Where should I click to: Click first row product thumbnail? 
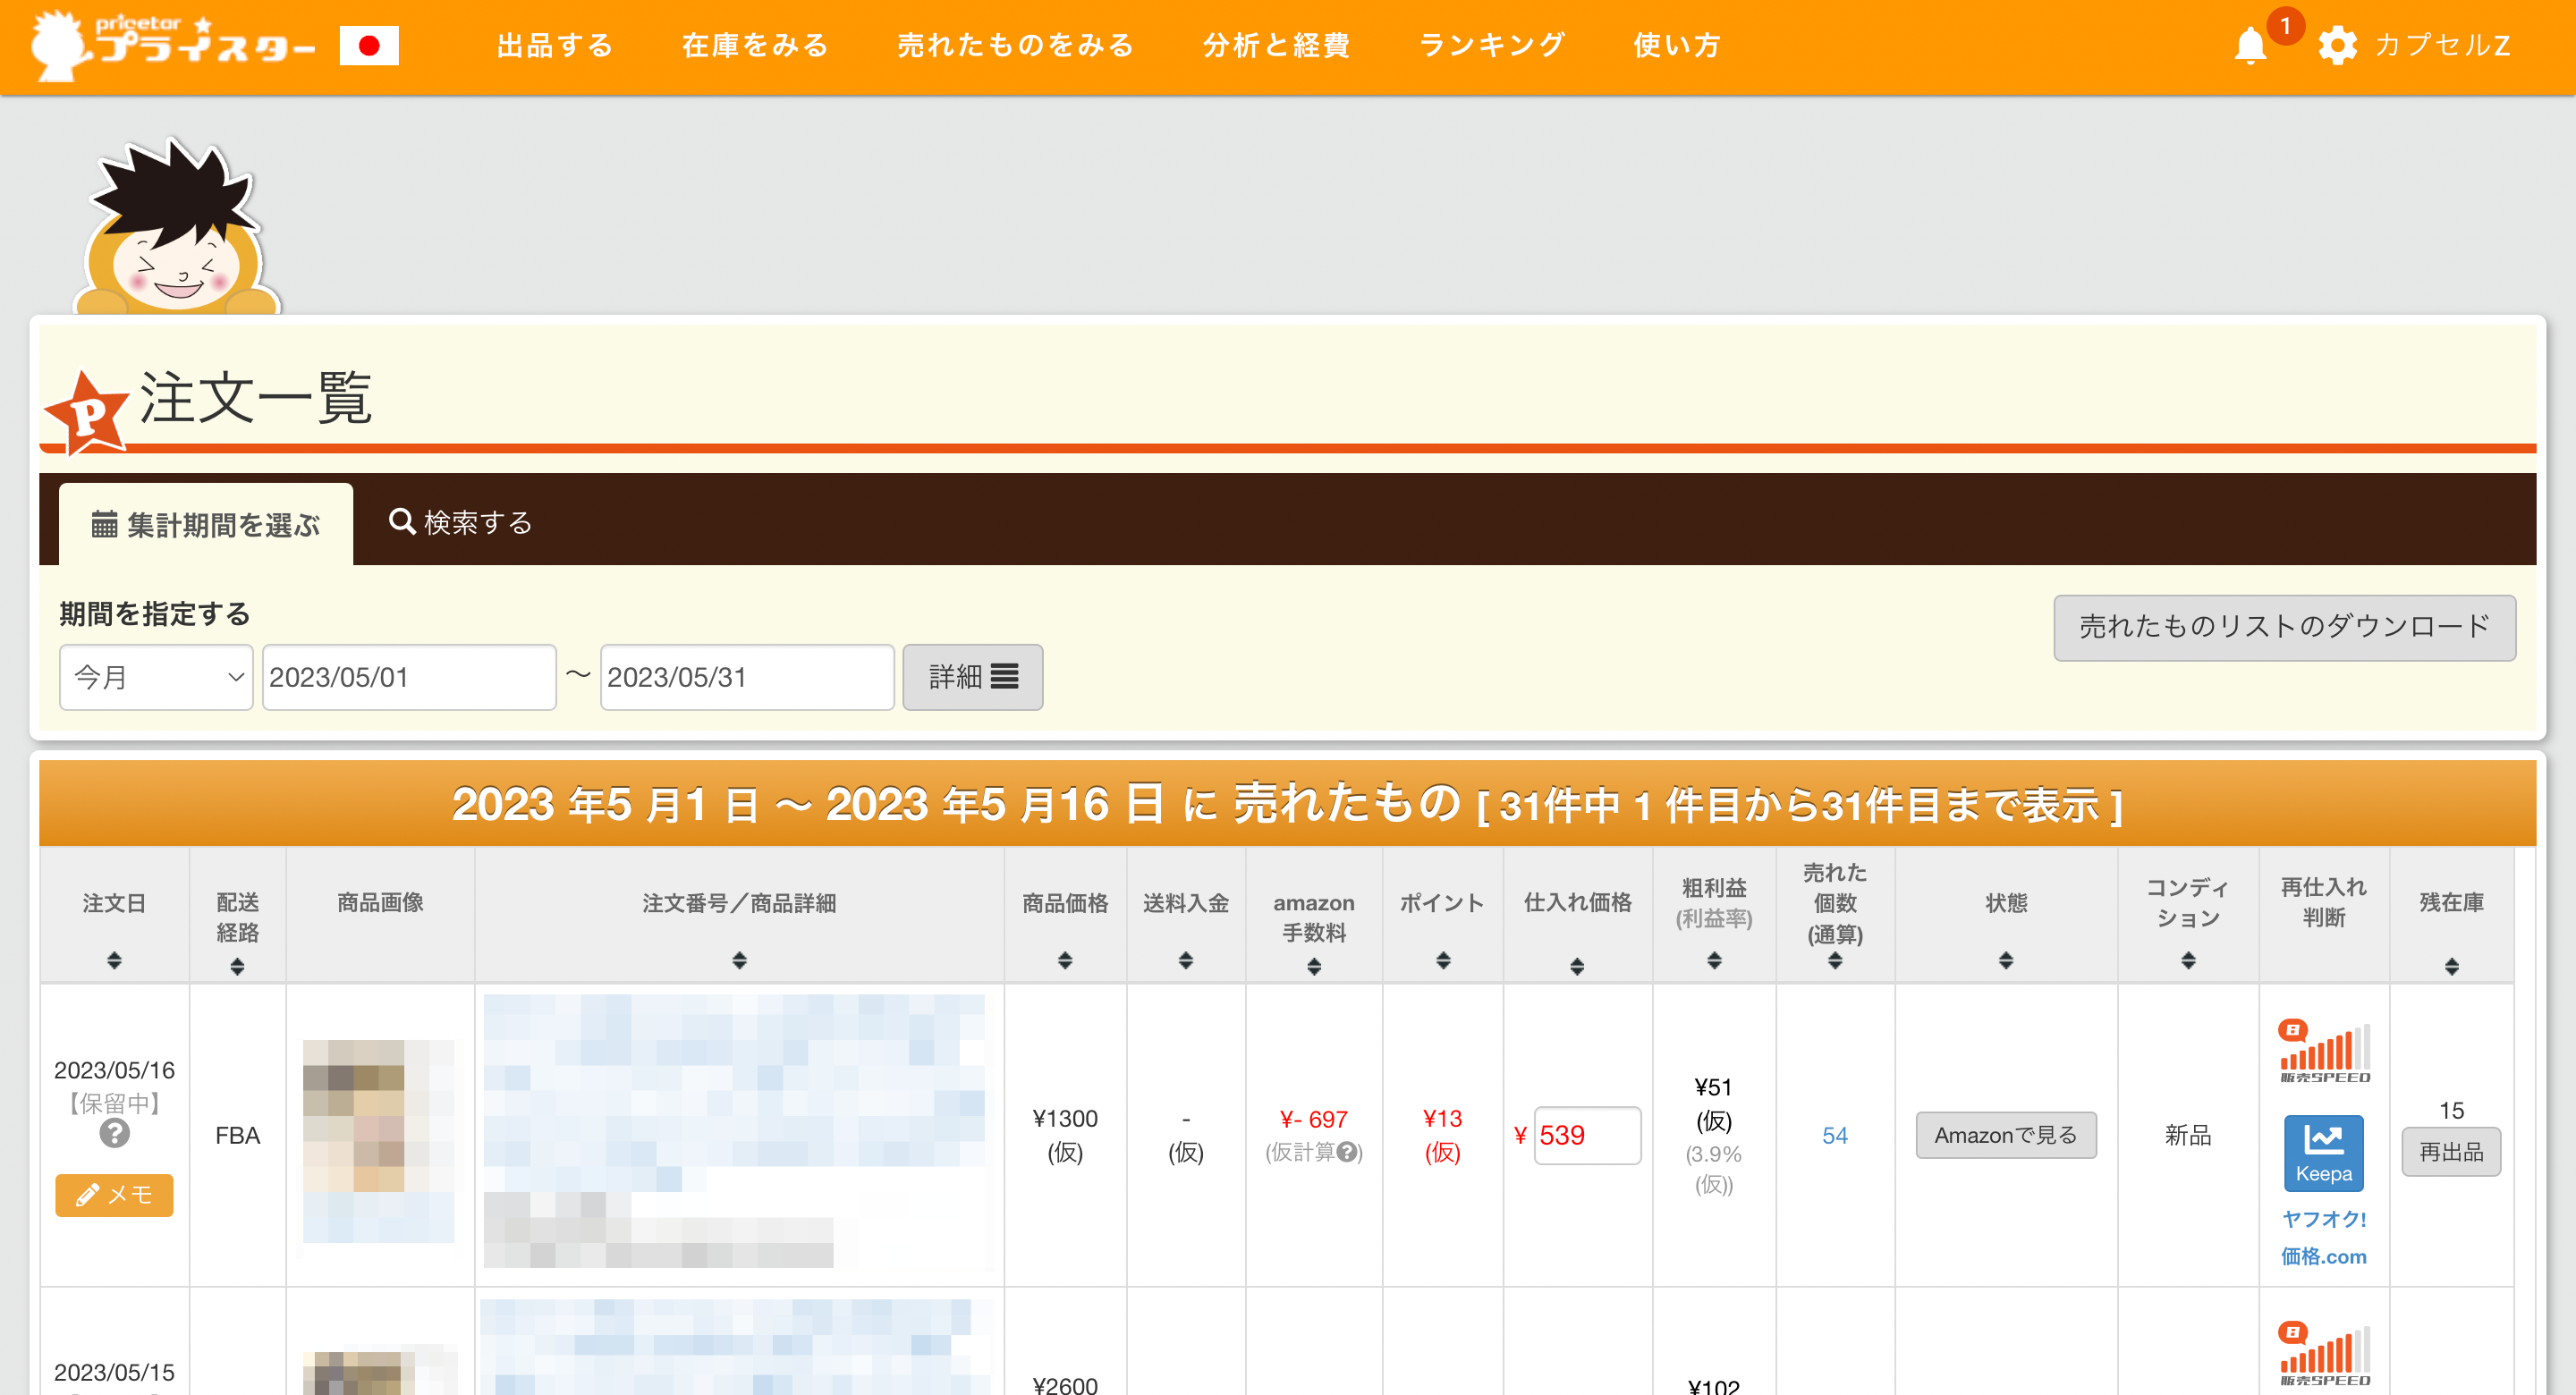point(378,1141)
